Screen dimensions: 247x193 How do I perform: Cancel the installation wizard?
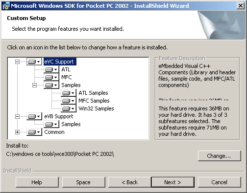[x=220, y=182]
